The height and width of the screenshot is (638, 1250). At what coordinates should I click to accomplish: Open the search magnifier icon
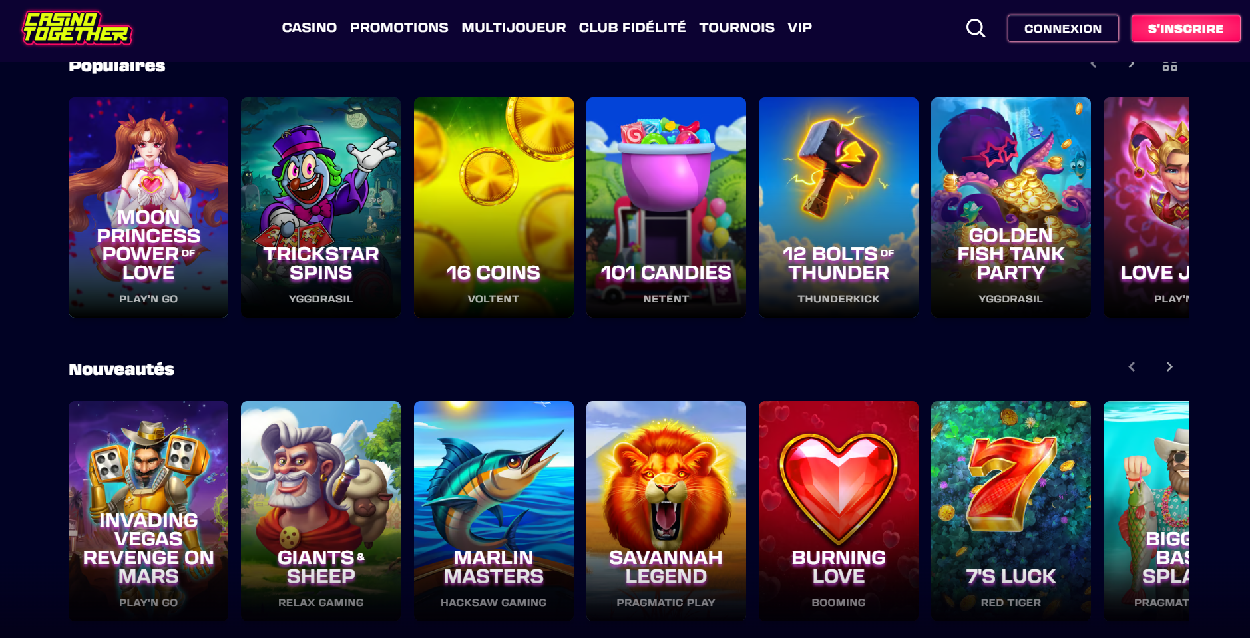click(x=976, y=28)
